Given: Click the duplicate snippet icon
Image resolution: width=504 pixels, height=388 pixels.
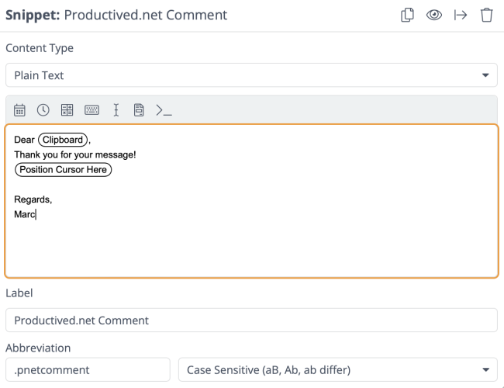Looking at the screenshot, I should point(407,15).
